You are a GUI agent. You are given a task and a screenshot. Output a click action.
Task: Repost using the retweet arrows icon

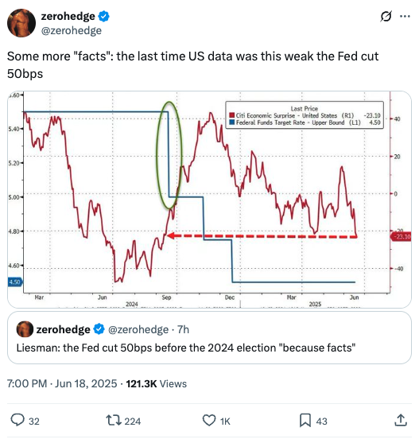coord(114,421)
